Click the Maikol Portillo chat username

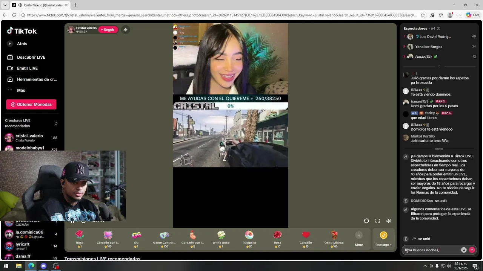point(423,136)
